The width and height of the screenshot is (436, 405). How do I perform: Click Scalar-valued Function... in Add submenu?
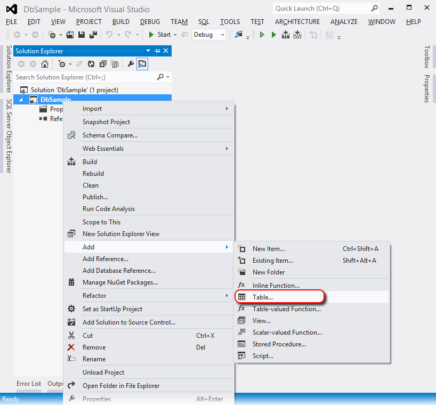pos(311,333)
